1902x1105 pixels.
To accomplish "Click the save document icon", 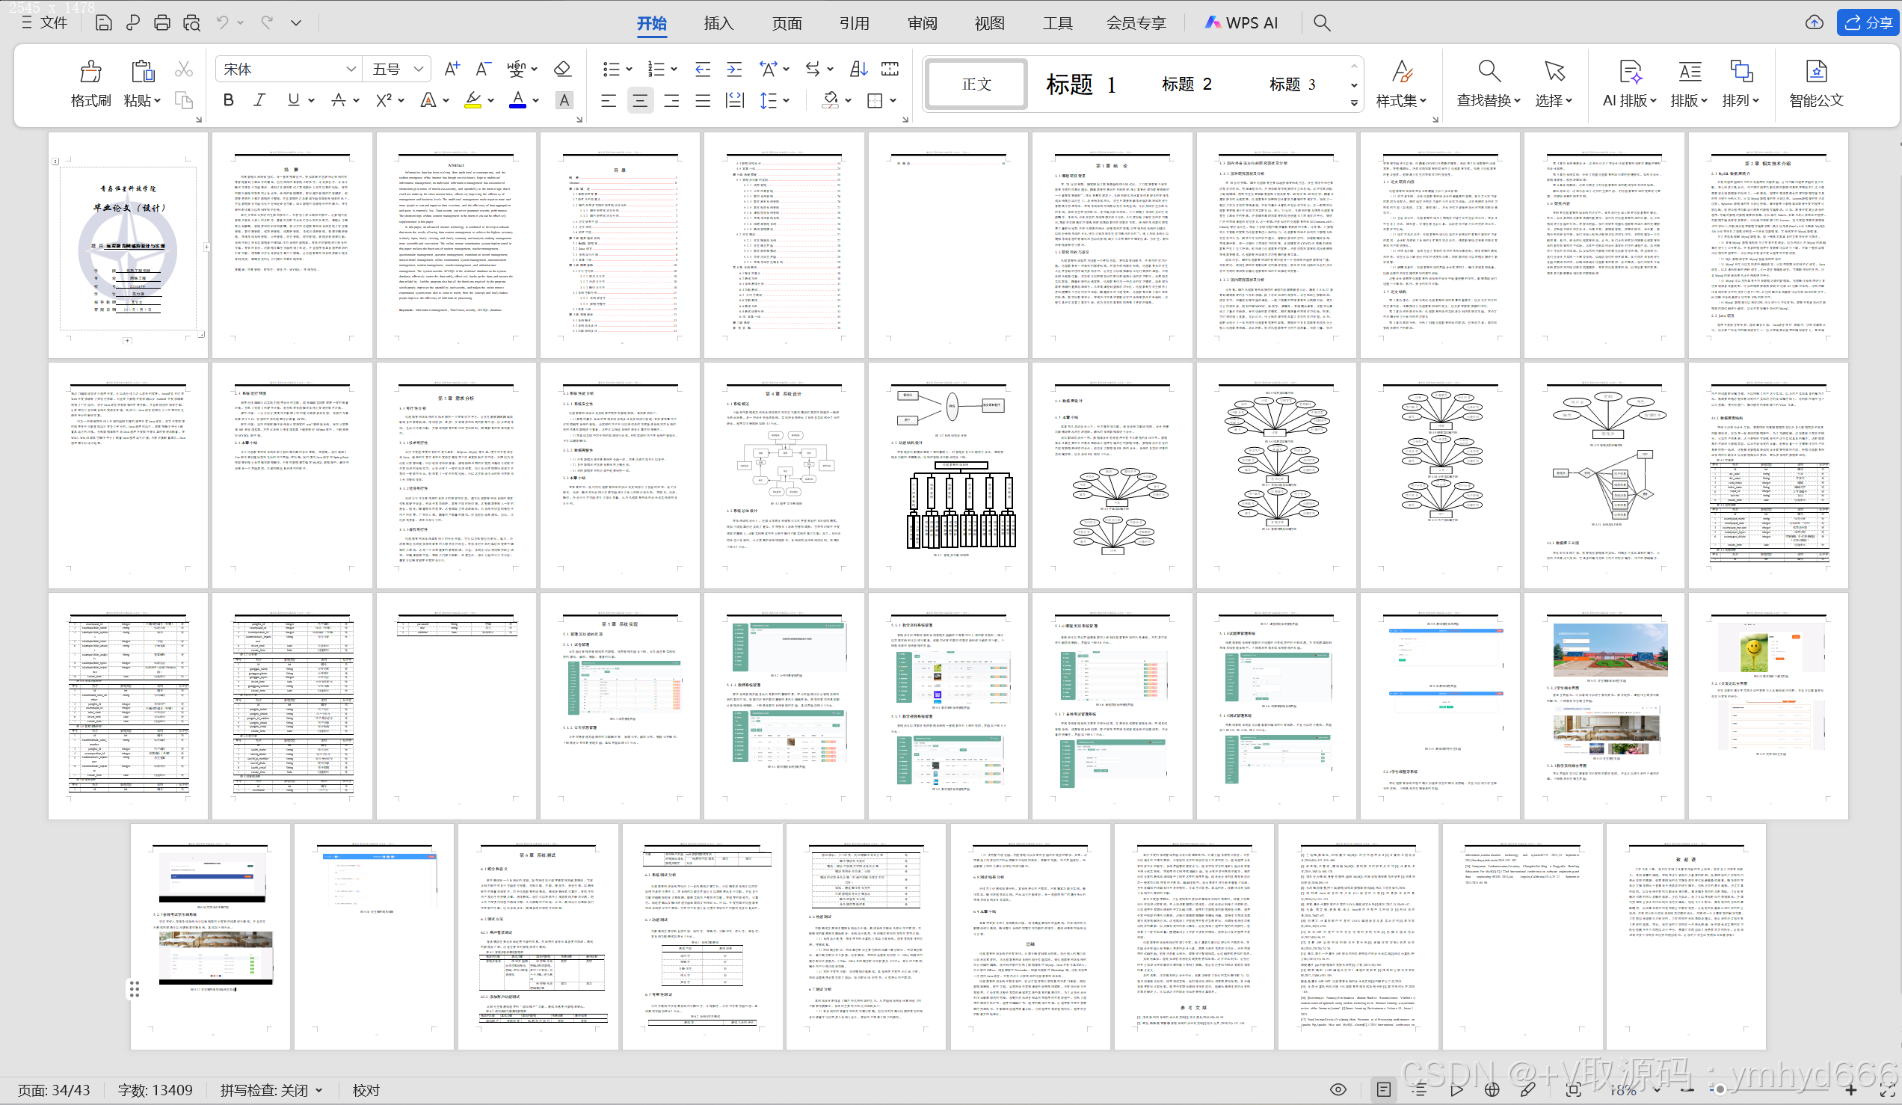I will [103, 22].
